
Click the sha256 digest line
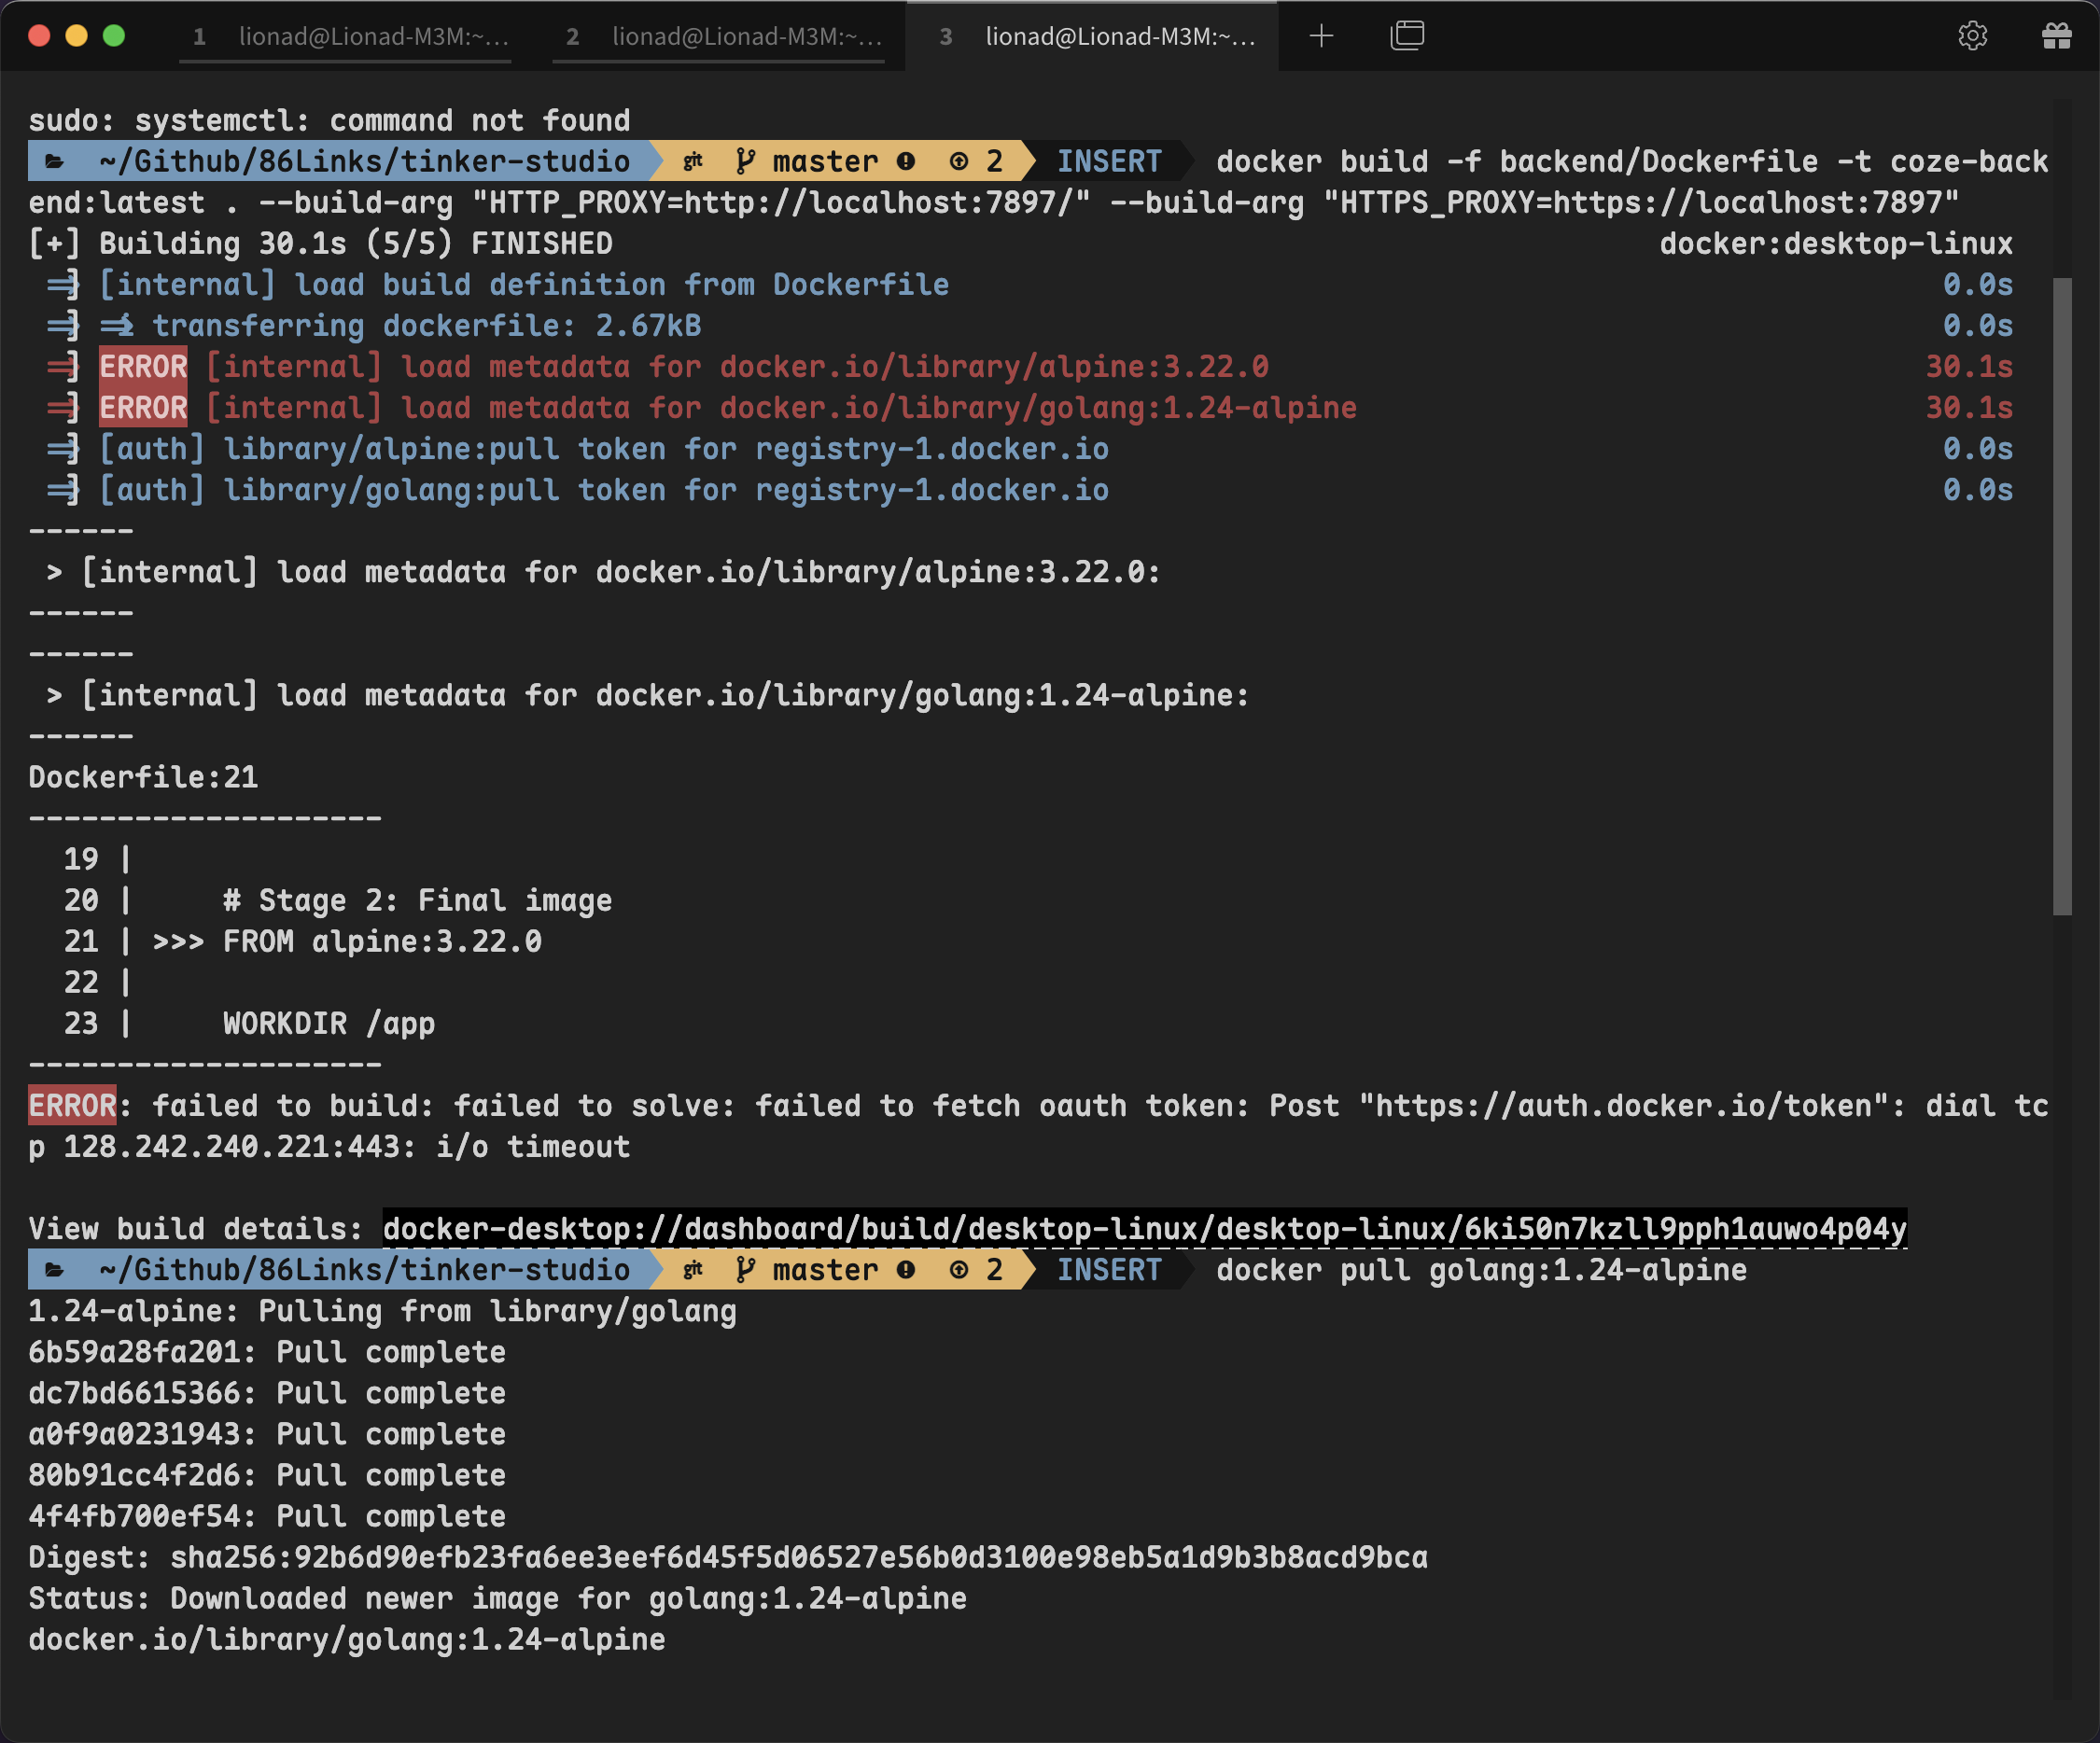pyautogui.click(x=727, y=1557)
